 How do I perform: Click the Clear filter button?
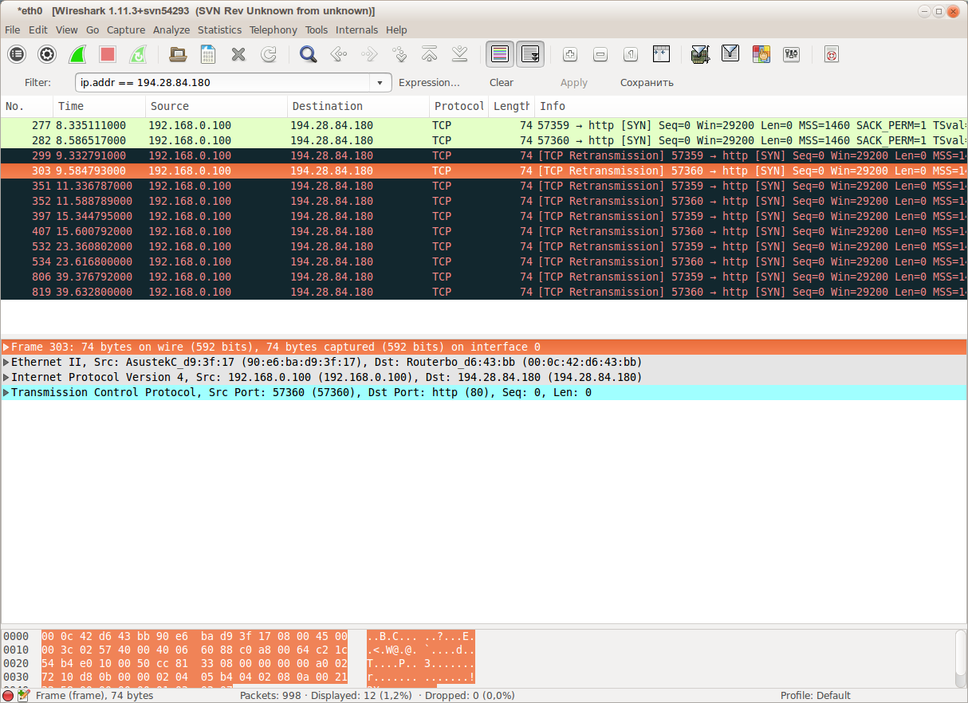[x=502, y=82]
